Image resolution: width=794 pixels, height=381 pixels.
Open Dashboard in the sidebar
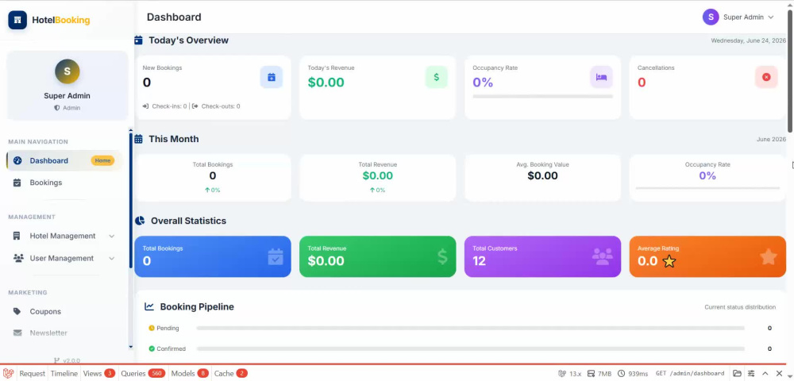pyautogui.click(x=64, y=160)
